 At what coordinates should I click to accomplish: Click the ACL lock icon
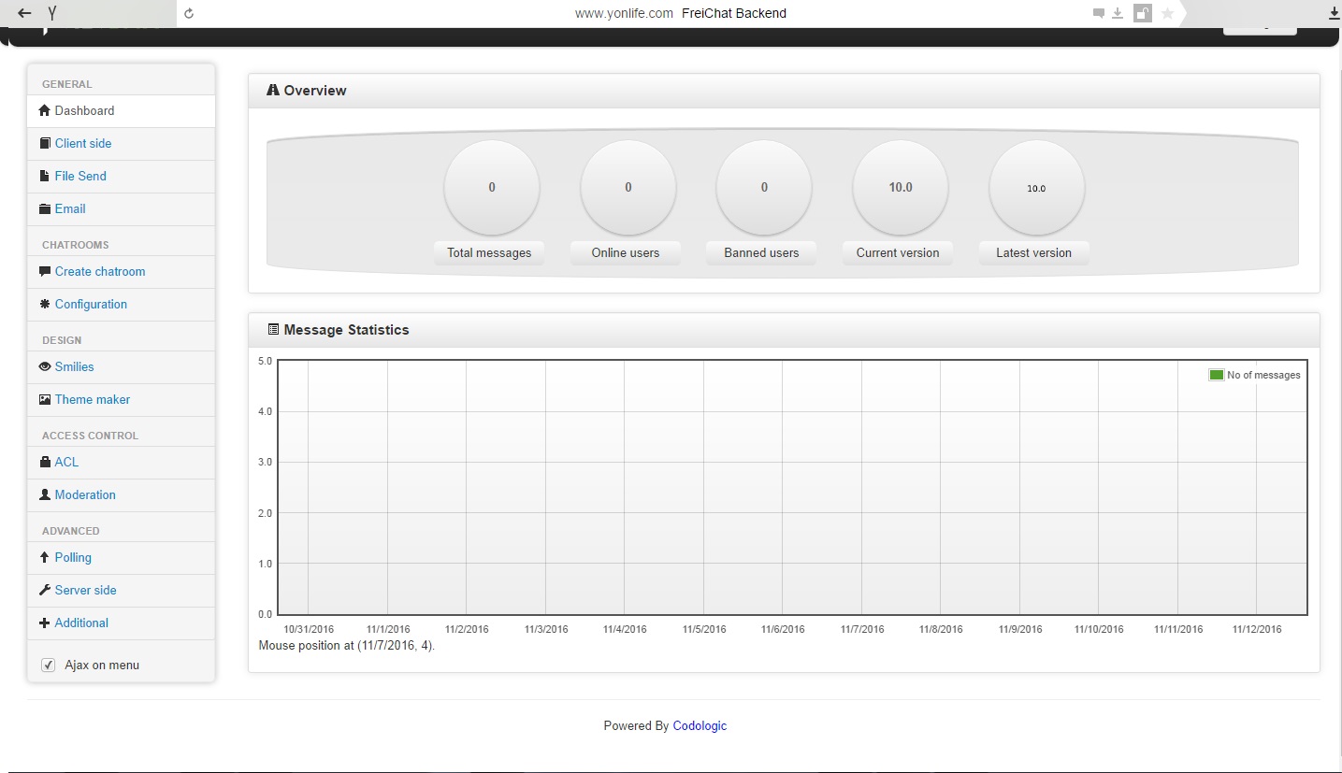(45, 462)
